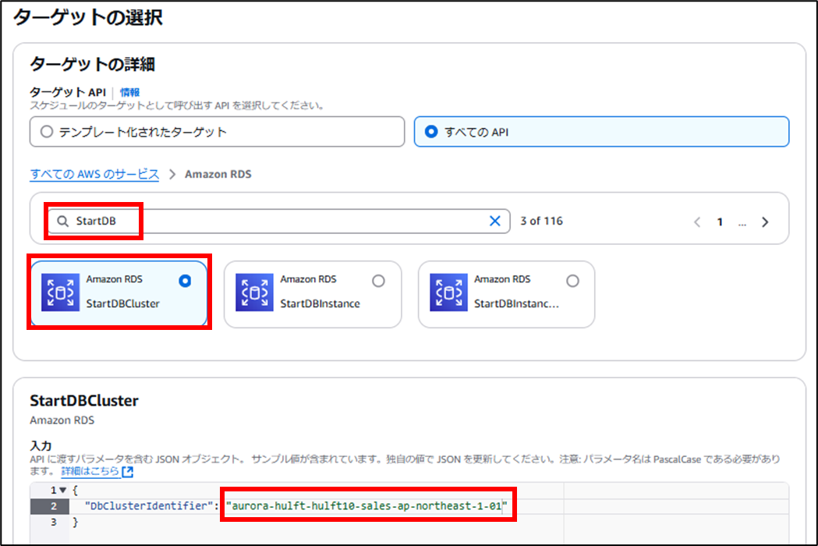
Task: Click the DbClusterIdentifier key in JSON editor
Action: (149, 505)
